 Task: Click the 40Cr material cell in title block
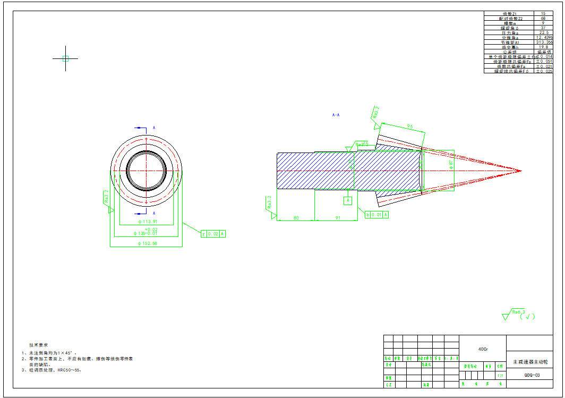tap(483, 349)
